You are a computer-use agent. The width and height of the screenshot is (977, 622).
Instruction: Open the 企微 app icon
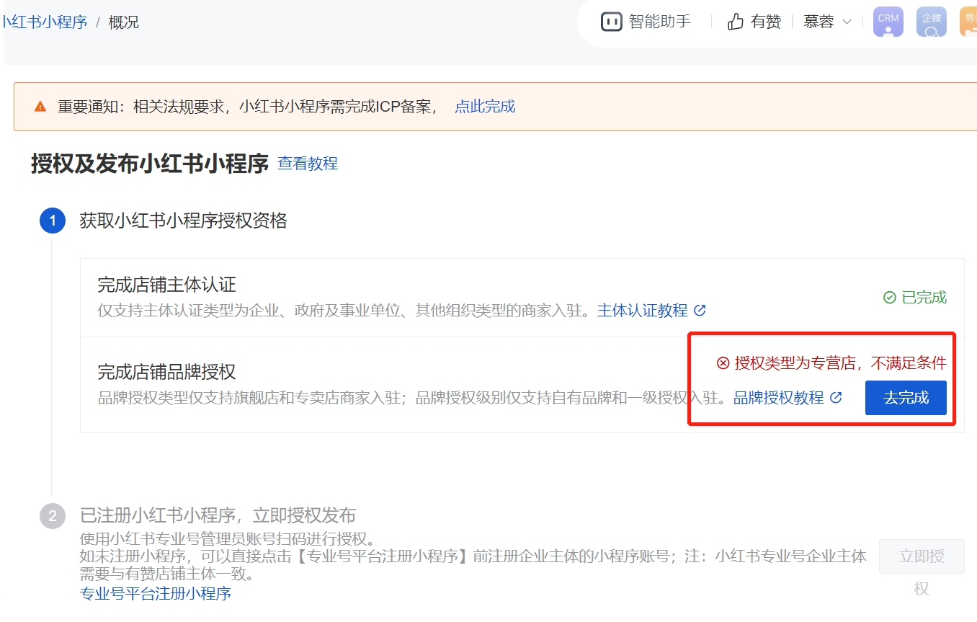tap(931, 22)
